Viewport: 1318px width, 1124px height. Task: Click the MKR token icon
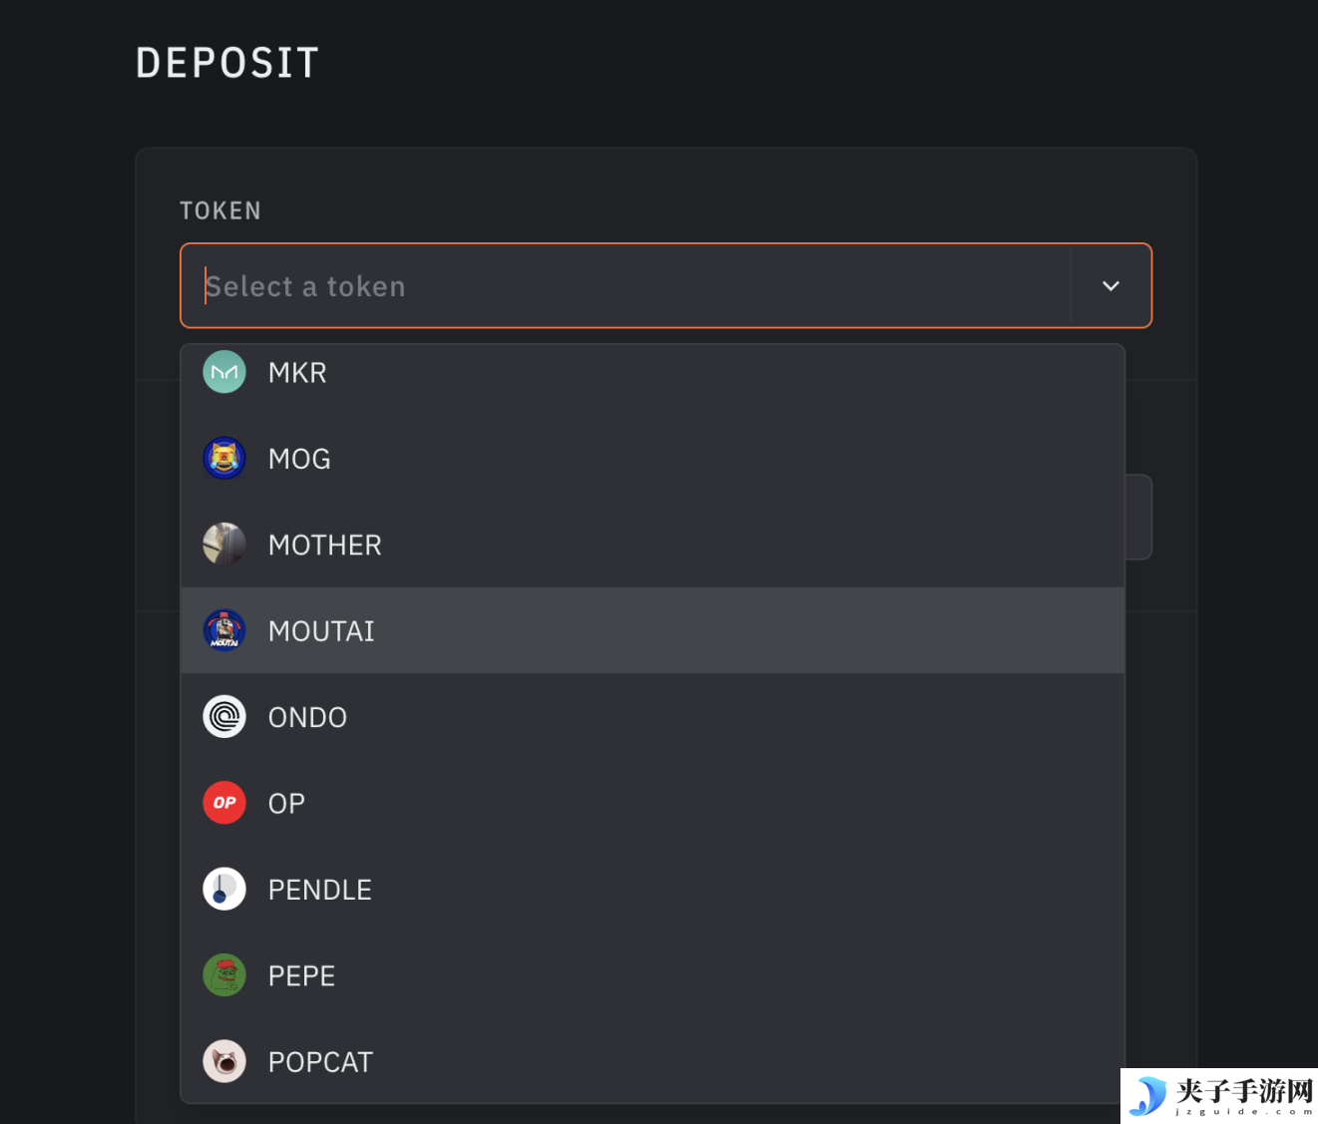click(x=224, y=372)
